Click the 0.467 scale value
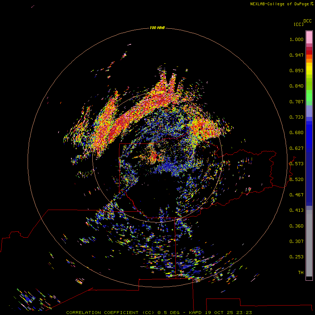 (296, 195)
